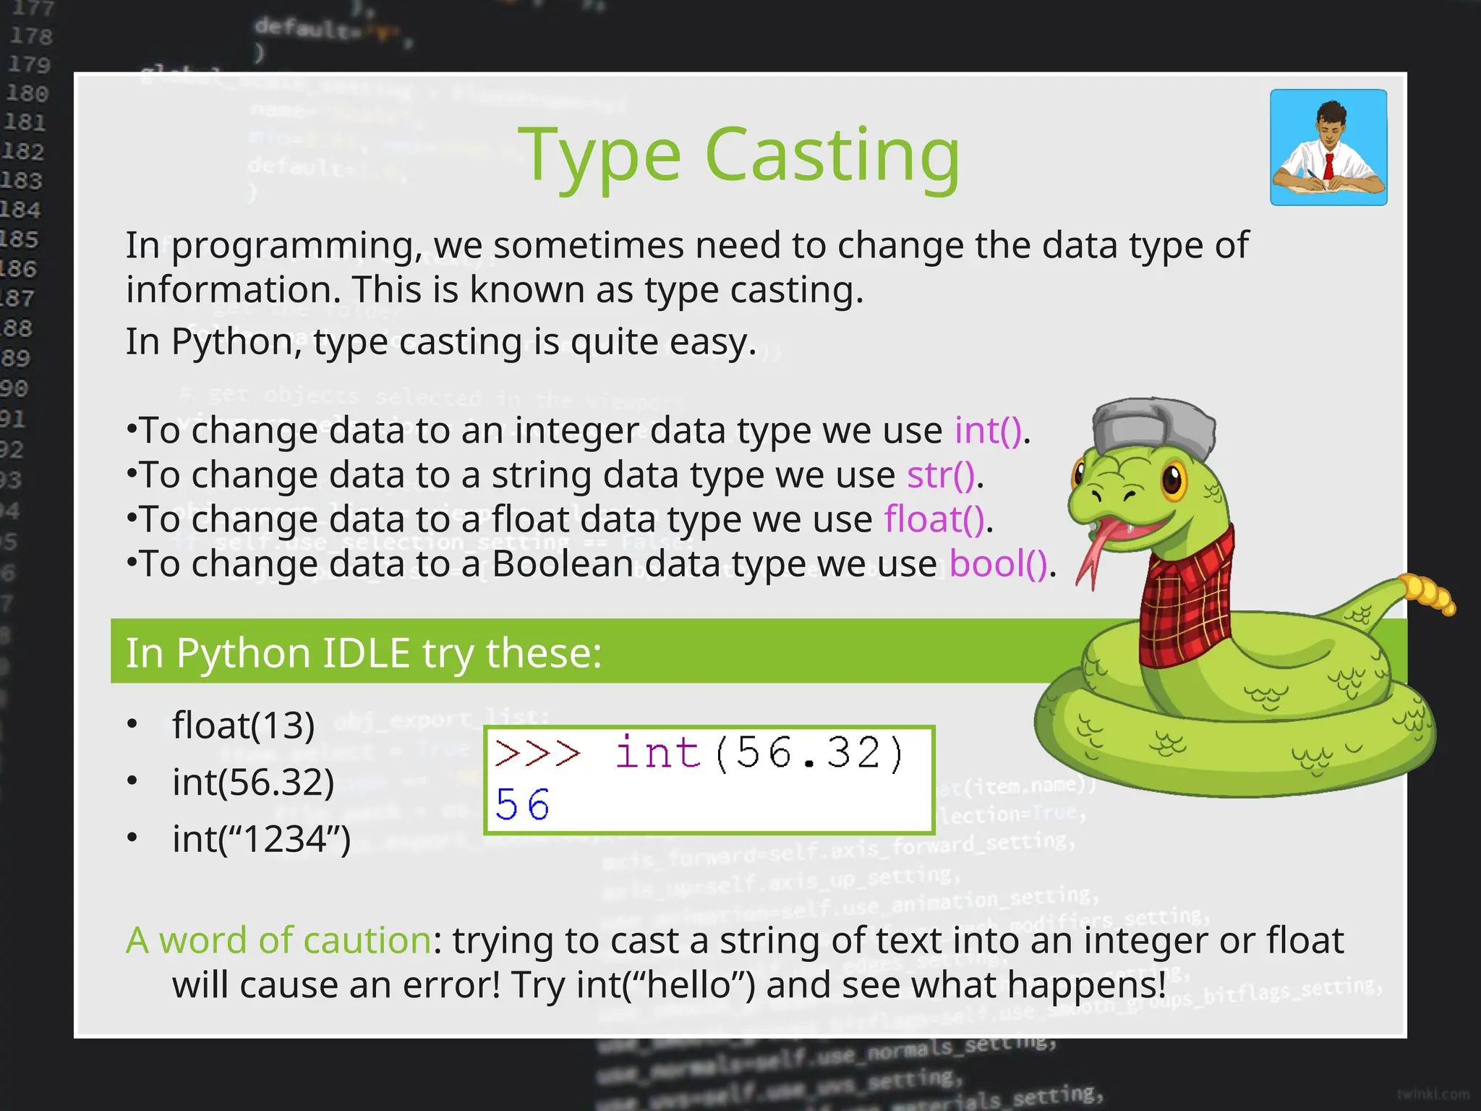This screenshot has height=1111, width=1481.
Task: Click the pink 'bool()' keyword
Action: (x=999, y=563)
